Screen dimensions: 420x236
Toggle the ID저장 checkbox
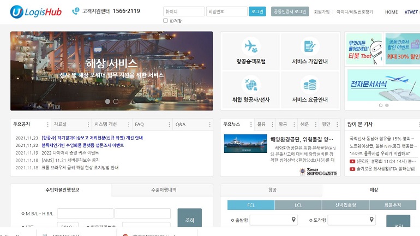pos(165,21)
